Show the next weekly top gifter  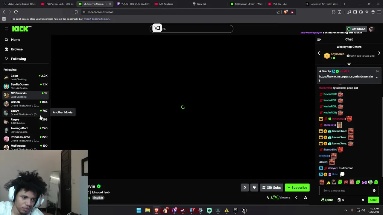point(379,53)
